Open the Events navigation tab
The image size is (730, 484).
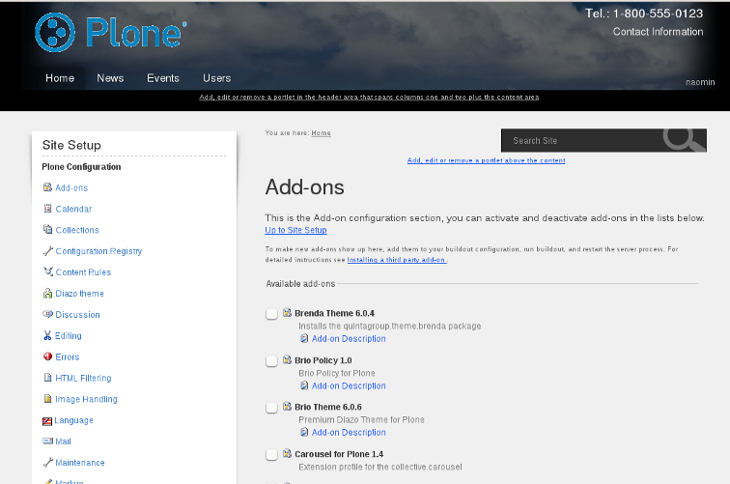(x=163, y=78)
